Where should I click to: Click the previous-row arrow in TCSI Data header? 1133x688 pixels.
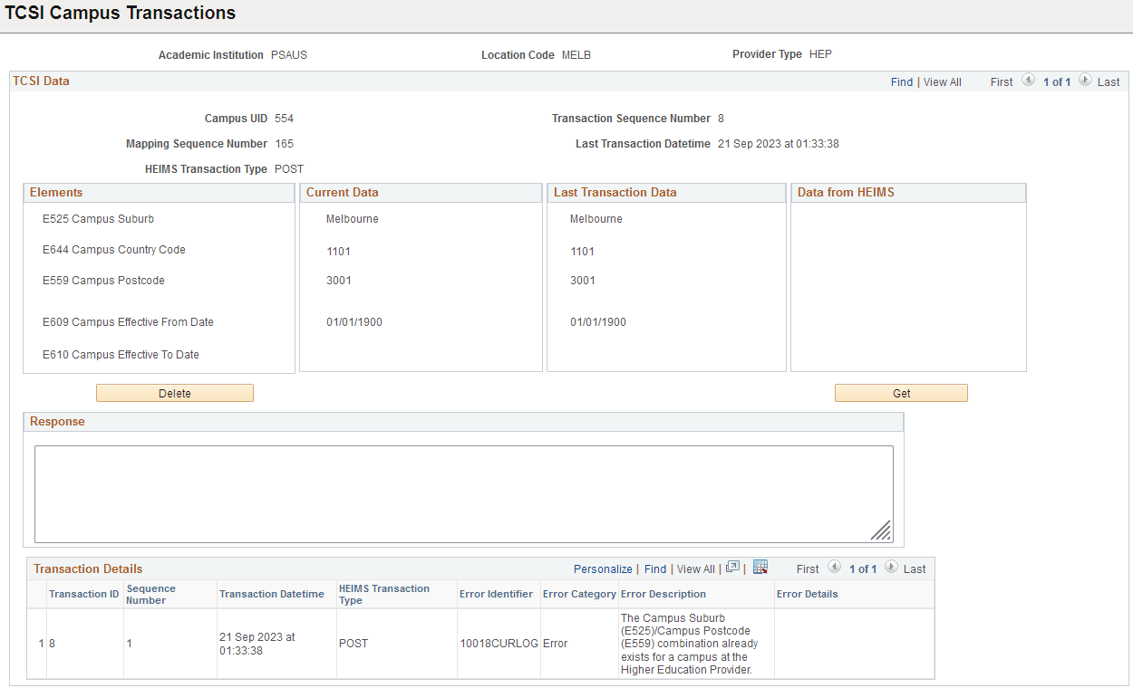1029,81
